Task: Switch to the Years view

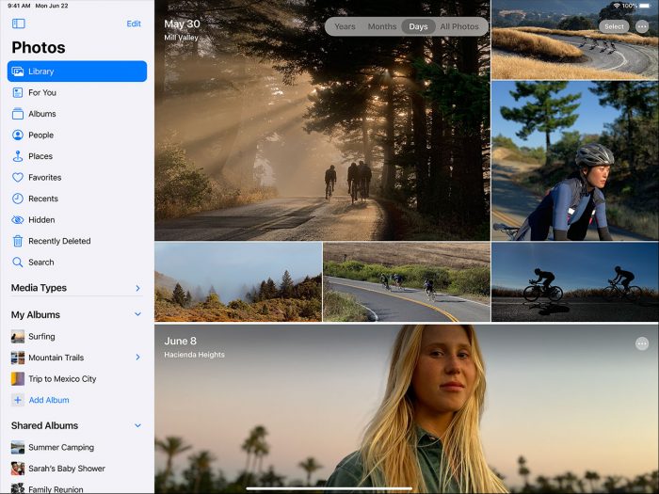Action: tap(345, 26)
